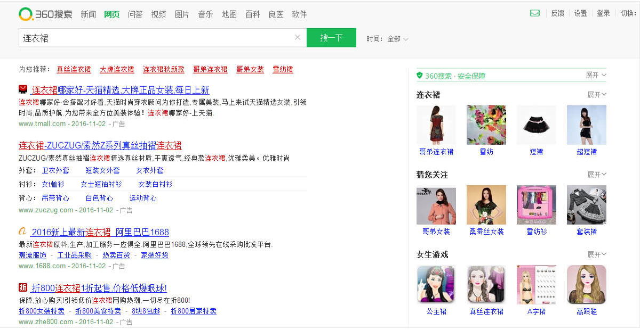Open the 套装裙 thumbnail image

[587, 205]
